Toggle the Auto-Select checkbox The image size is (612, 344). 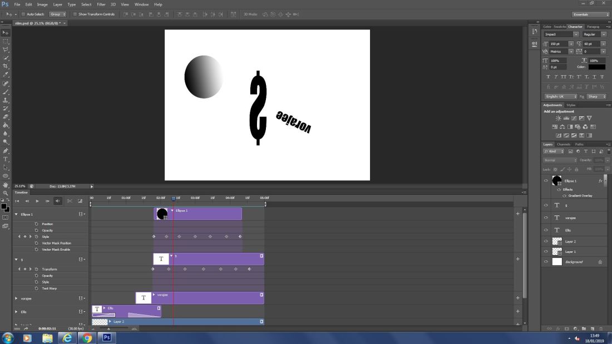(x=23, y=14)
